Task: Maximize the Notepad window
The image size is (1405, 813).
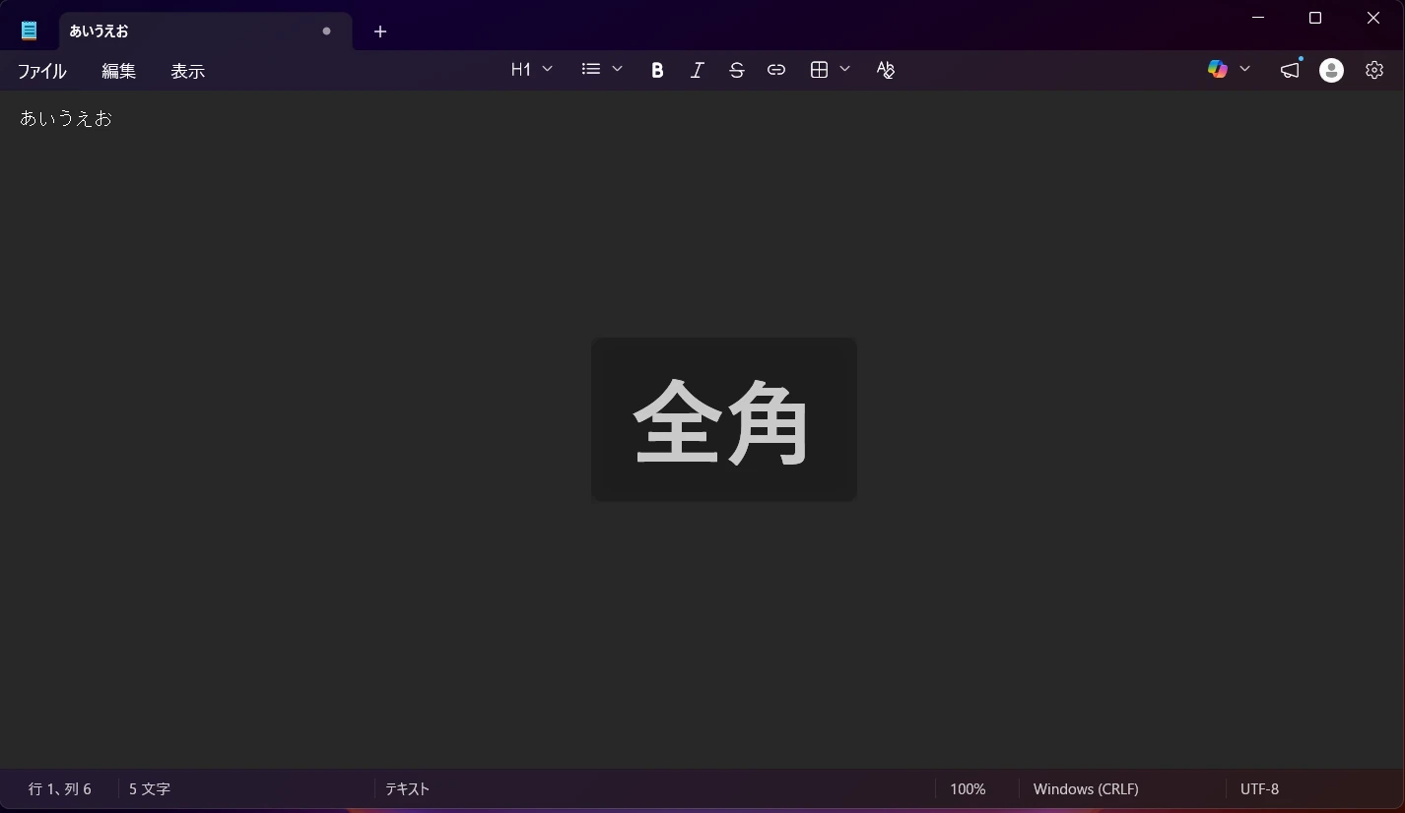Action: [x=1315, y=18]
